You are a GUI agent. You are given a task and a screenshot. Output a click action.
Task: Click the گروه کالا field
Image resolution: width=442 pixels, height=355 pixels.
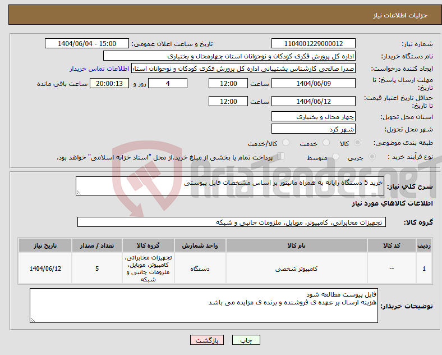[232, 222]
